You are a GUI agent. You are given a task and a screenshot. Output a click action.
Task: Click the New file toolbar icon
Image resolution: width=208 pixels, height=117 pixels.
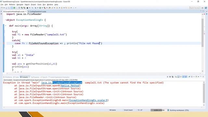click(2, 8)
